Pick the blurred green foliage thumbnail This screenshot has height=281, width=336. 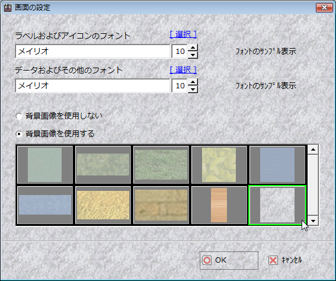[x=103, y=165]
